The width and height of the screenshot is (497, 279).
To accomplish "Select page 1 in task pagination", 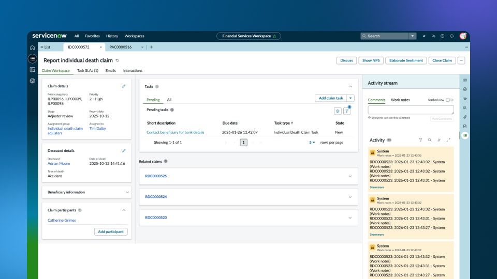I will (243, 143).
